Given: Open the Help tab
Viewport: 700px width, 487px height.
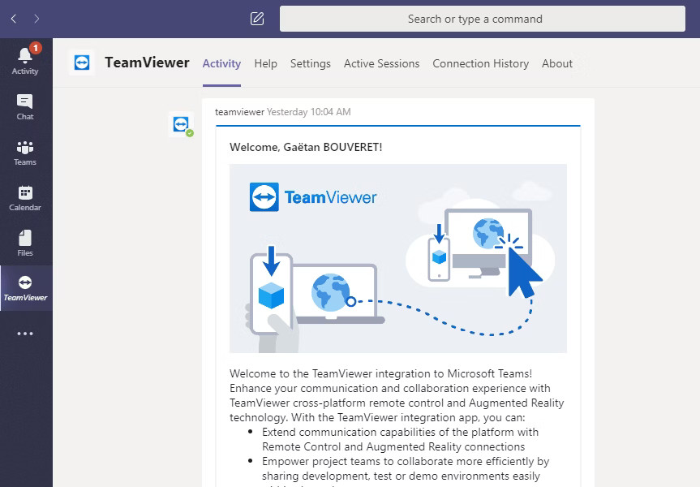Looking at the screenshot, I should 265,63.
